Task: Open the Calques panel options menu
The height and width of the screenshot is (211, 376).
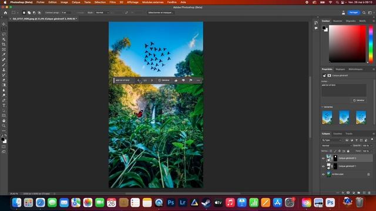Action: pos(374,134)
